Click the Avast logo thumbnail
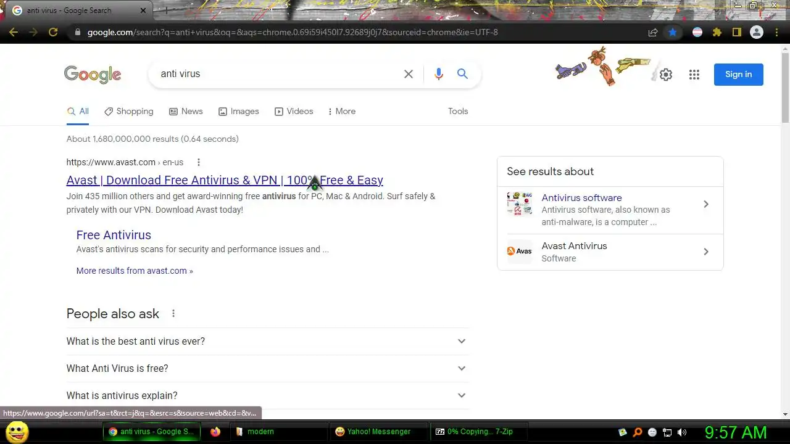 pos(520,252)
